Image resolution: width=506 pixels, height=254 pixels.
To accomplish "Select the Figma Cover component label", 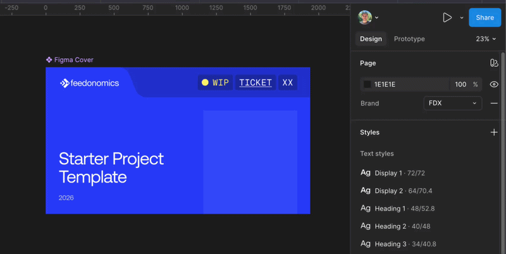I will (70, 59).
